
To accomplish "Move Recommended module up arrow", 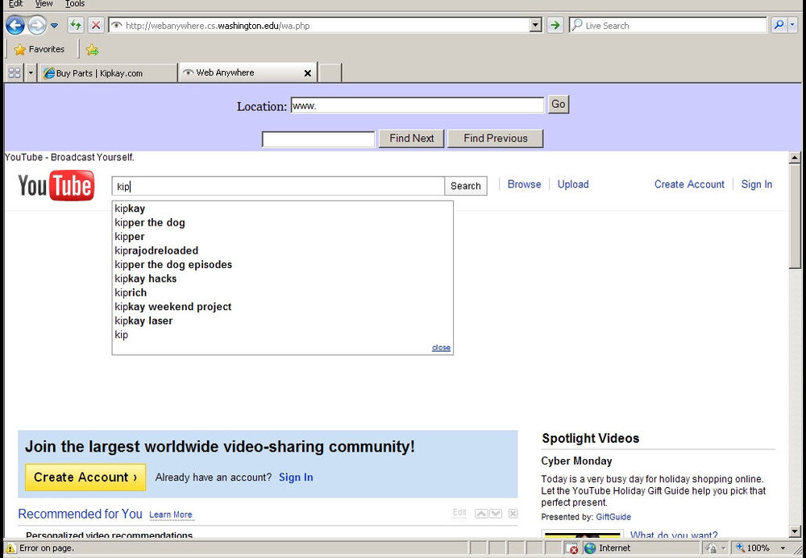I will [481, 514].
